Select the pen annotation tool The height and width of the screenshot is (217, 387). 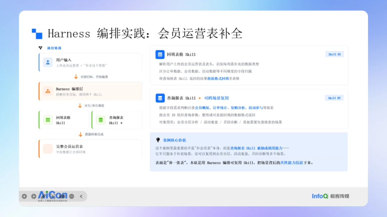coord(43,196)
